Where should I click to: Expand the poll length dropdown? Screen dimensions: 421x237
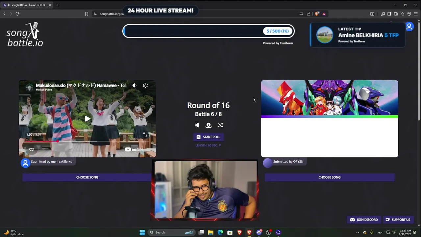click(208, 145)
